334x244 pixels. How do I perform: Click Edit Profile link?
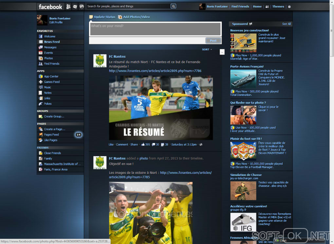(x=56, y=23)
